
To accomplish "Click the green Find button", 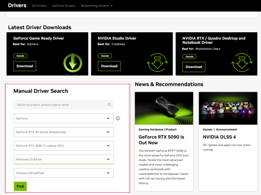I will click(x=20, y=186).
